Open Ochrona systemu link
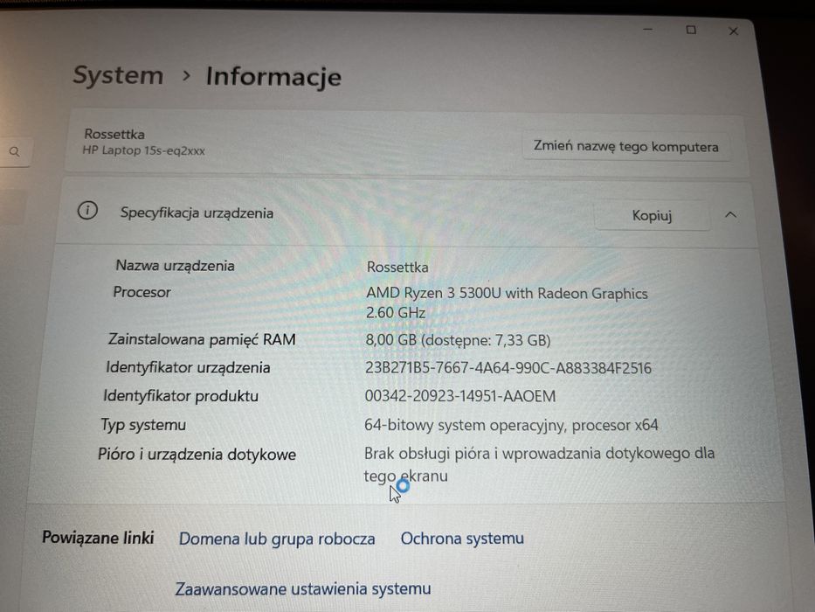Image resolution: width=815 pixels, height=612 pixels. pyautogui.click(x=462, y=538)
